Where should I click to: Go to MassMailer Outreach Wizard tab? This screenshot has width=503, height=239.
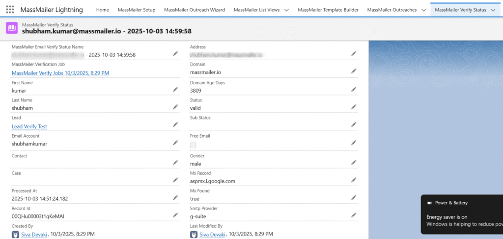[x=194, y=10]
